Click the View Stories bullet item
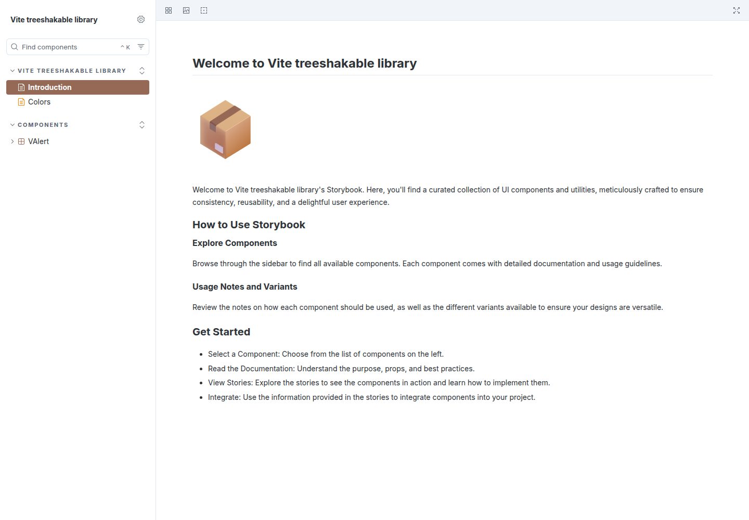 tap(379, 383)
